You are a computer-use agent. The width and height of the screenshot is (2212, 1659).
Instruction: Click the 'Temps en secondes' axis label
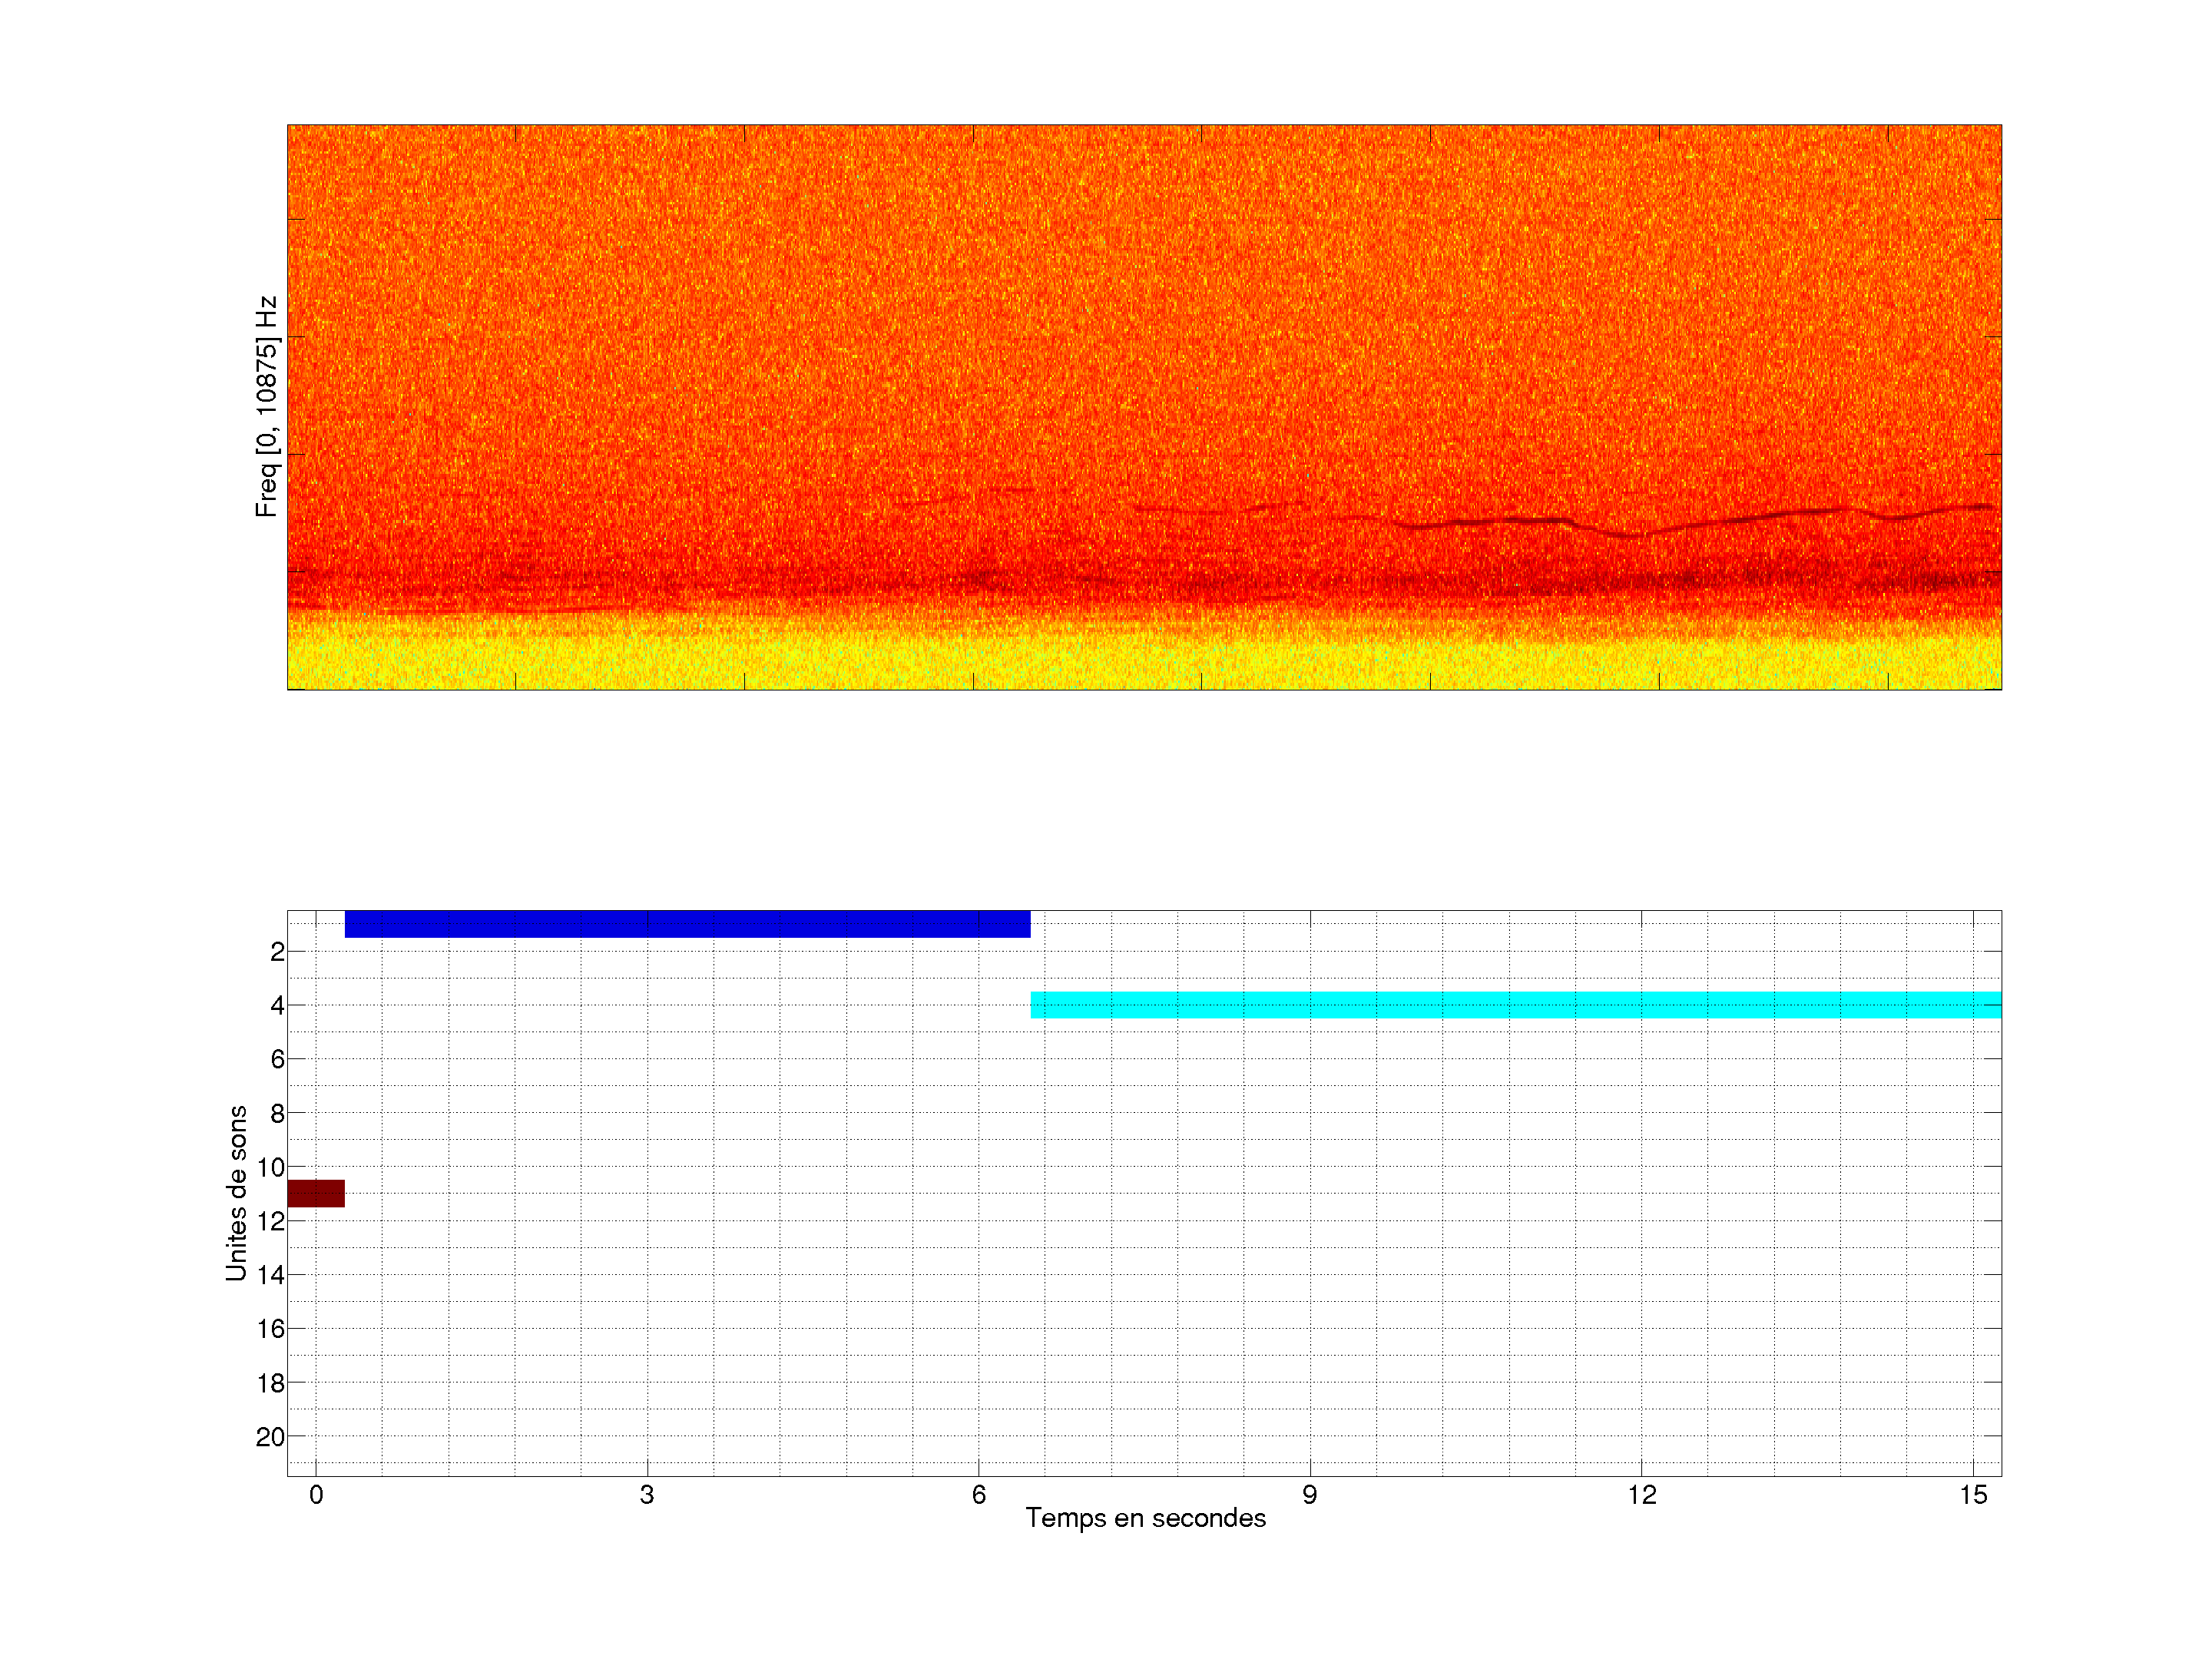tap(1145, 1518)
